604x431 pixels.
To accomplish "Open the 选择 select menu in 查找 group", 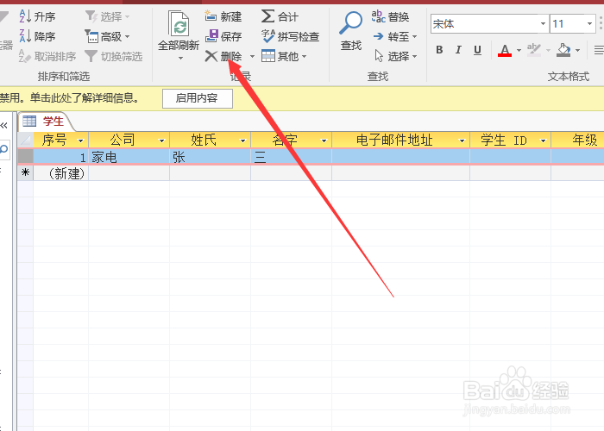I will [x=395, y=56].
